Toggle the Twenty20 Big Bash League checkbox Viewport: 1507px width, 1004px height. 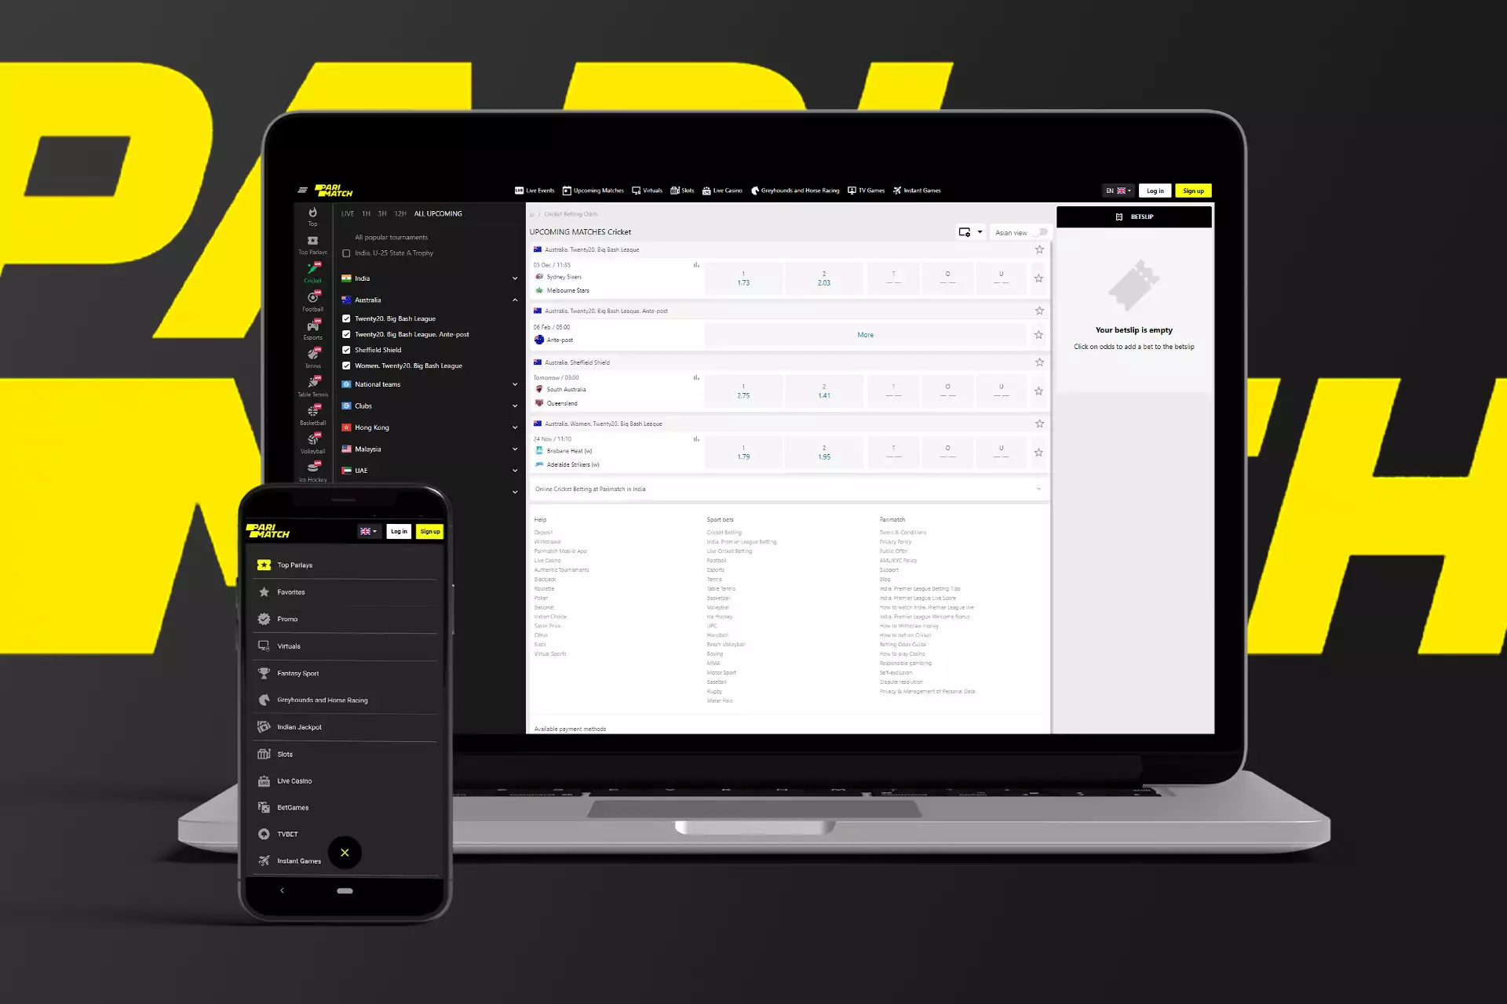345,317
